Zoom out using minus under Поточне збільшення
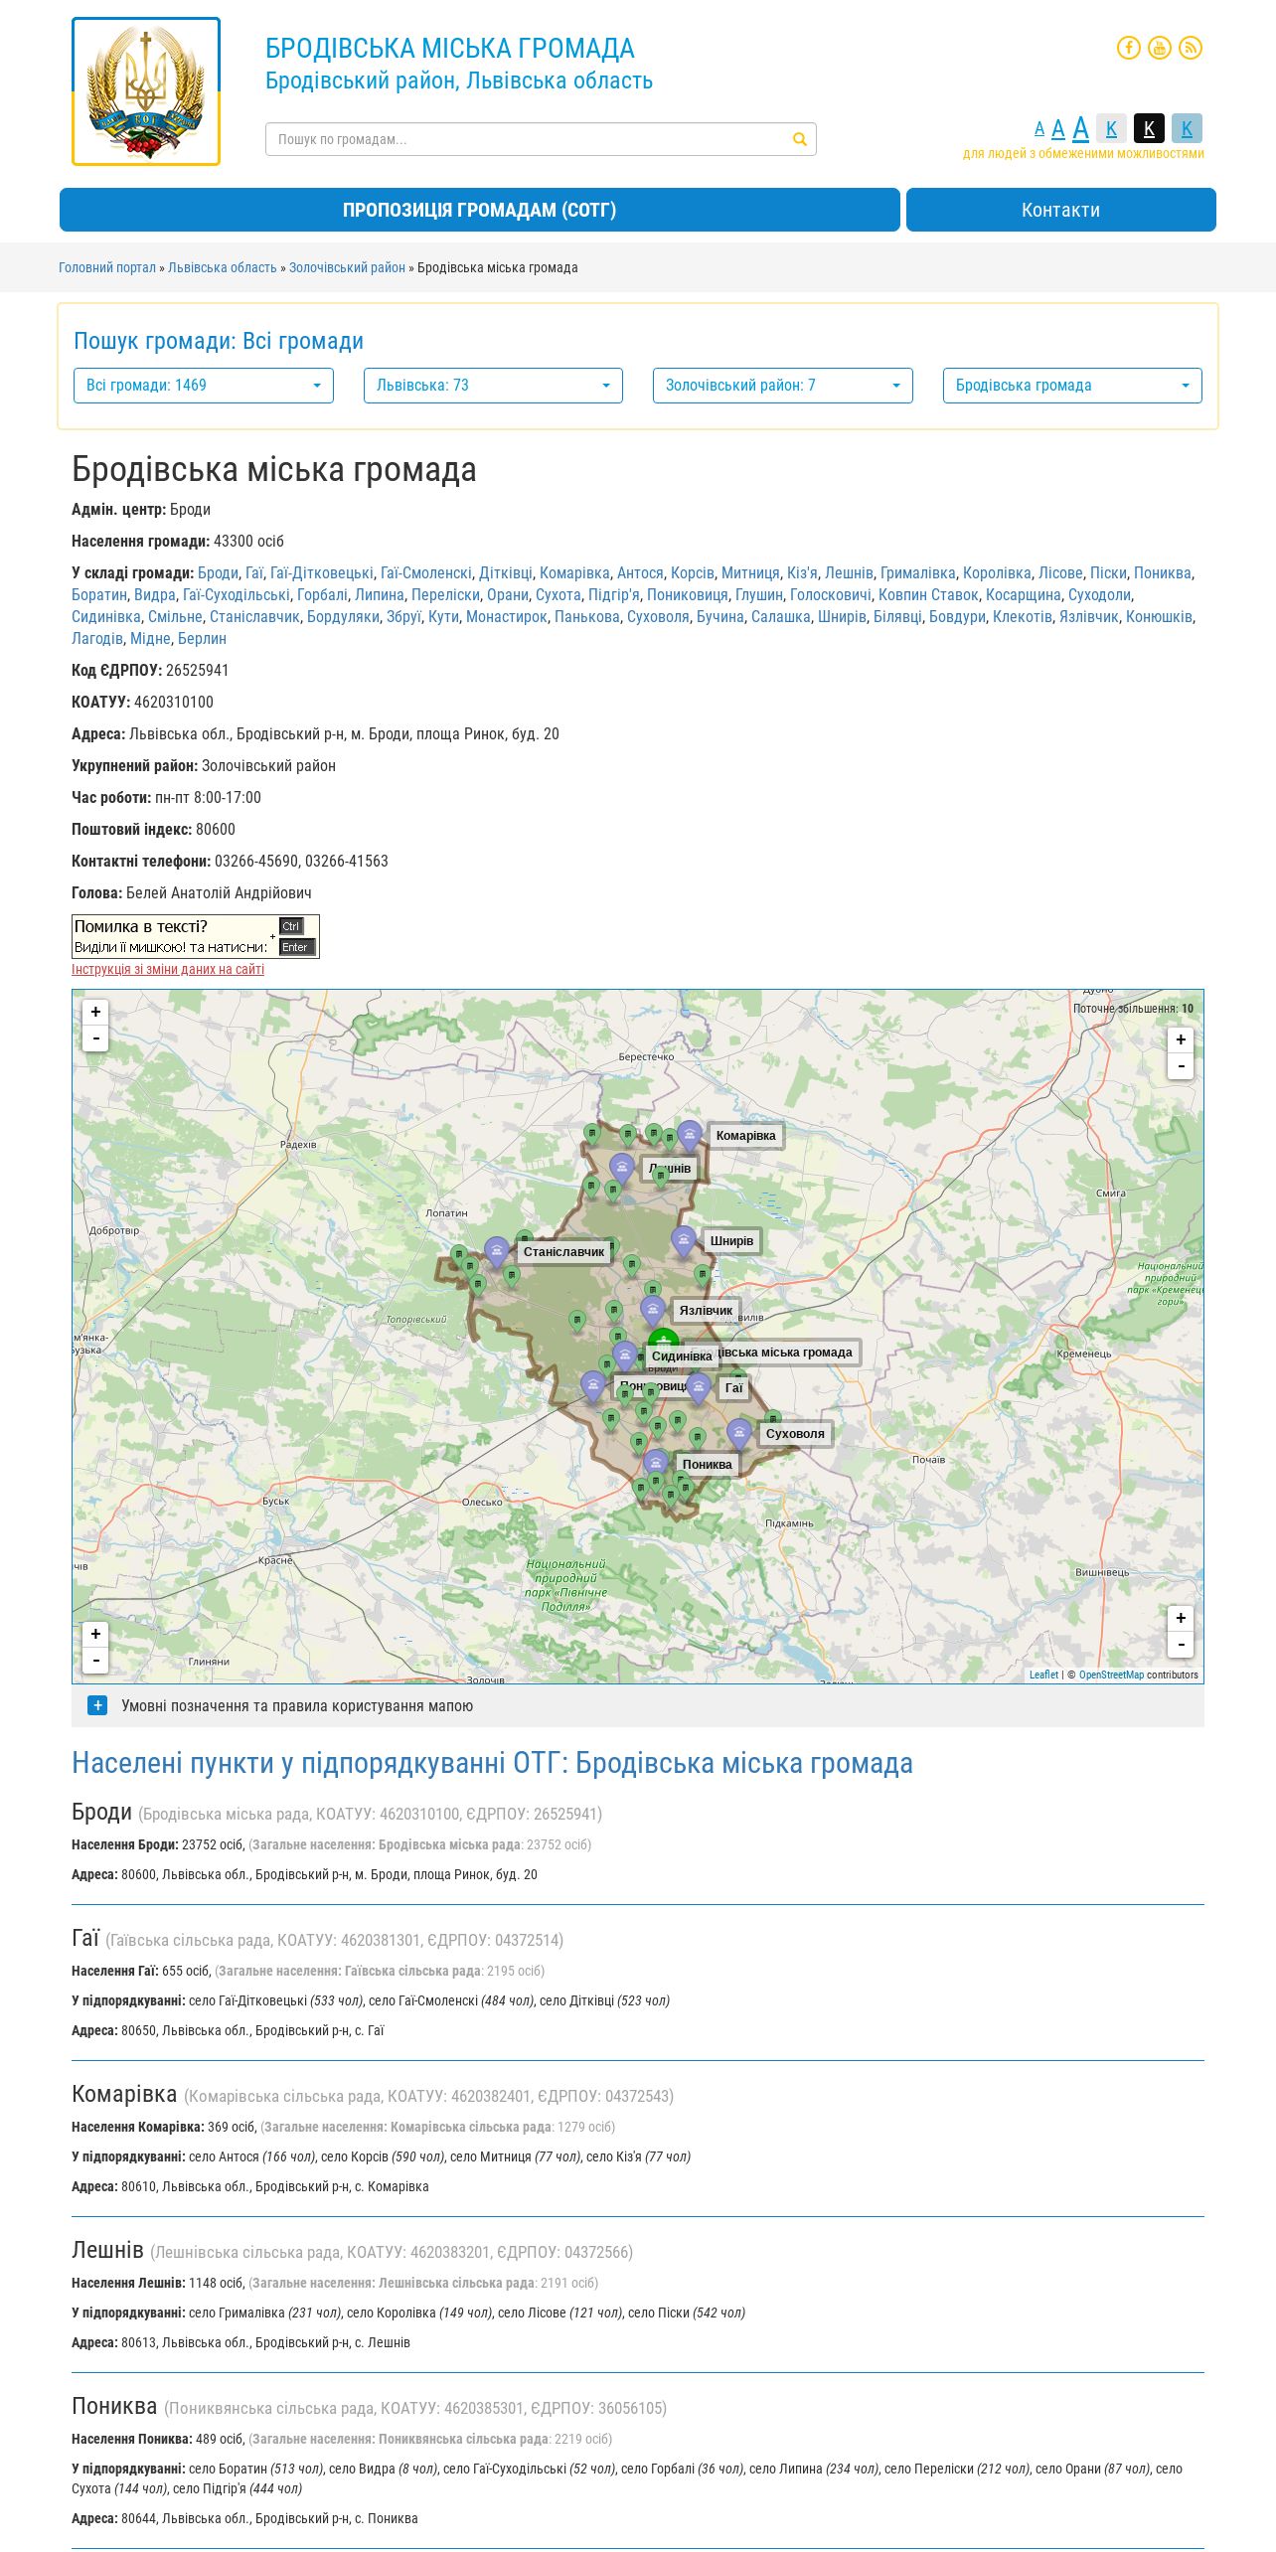This screenshot has width=1276, height=2552. pos(1181,1066)
